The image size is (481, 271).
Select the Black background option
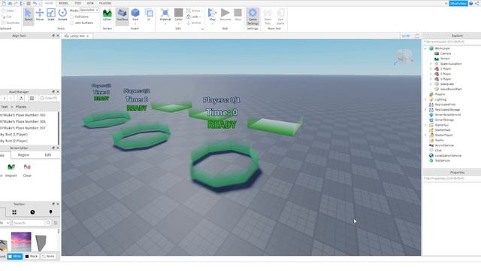pos(32,256)
